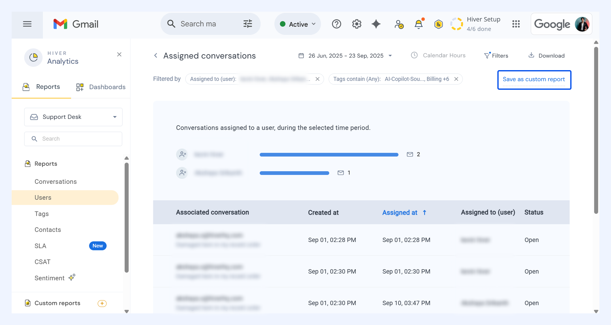
Task: Open the Tags report
Action: (x=42, y=214)
